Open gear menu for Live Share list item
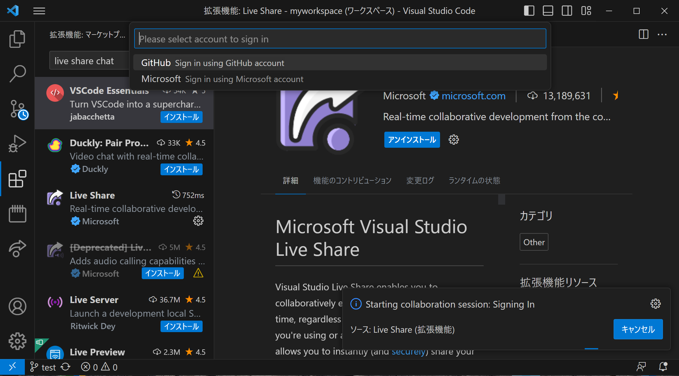The width and height of the screenshot is (679, 376). [198, 221]
